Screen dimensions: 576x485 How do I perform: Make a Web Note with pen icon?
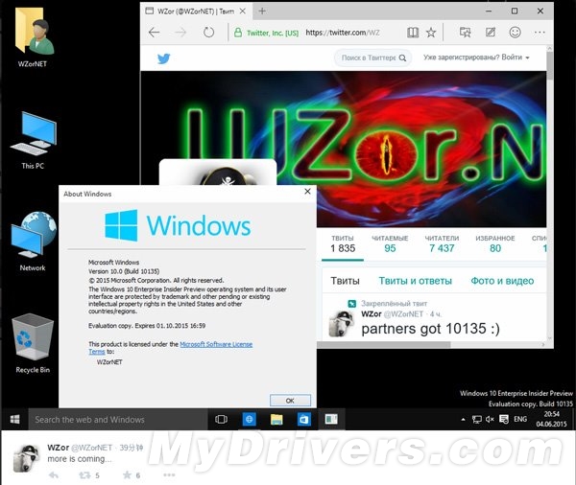pyautogui.click(x=491, y=33)
